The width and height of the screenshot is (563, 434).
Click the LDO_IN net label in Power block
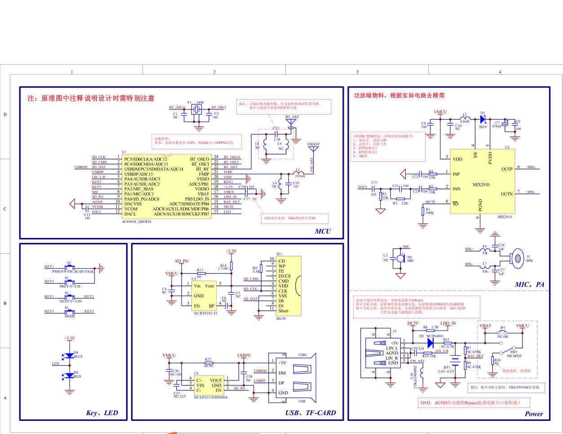[x=448, y=323]
